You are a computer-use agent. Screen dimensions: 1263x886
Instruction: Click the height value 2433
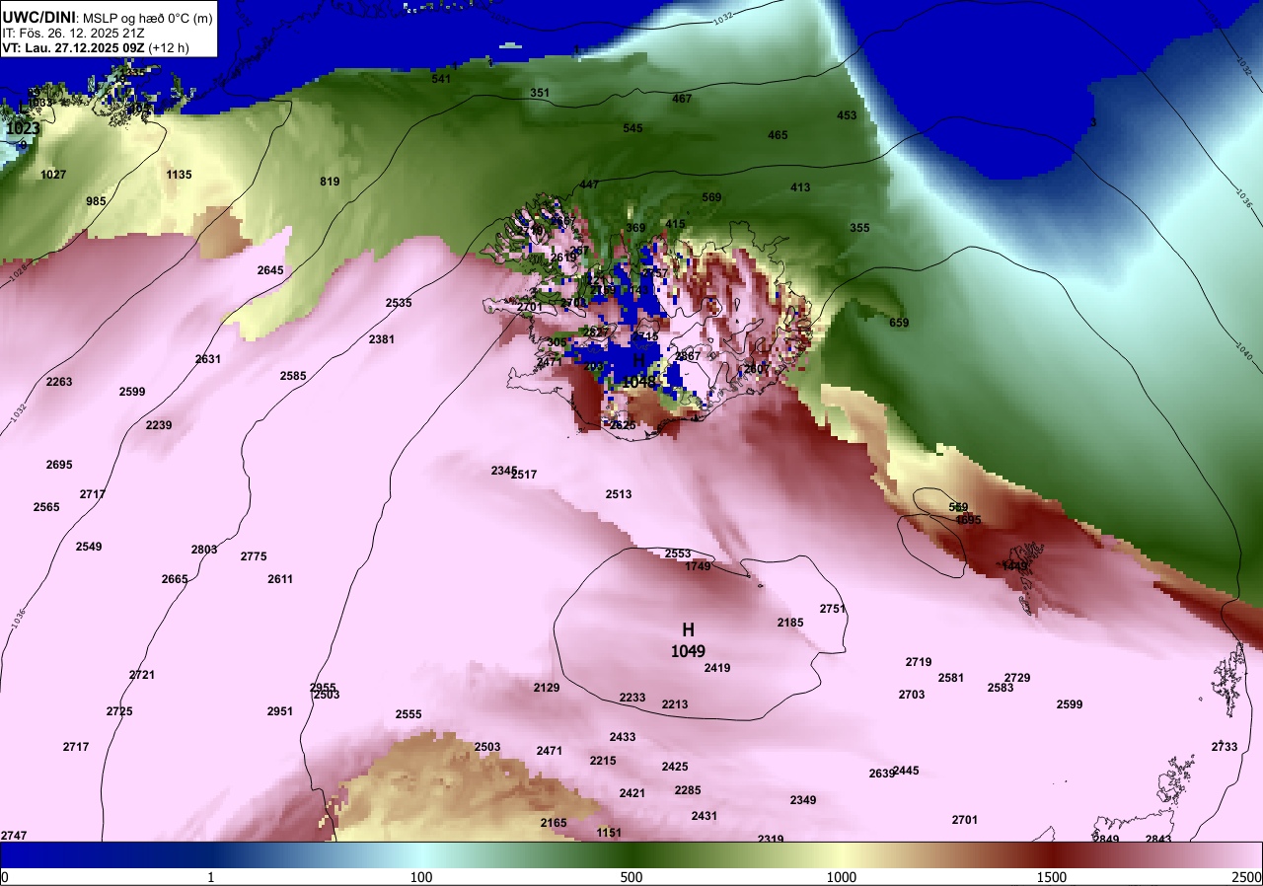tap(623, 737)
